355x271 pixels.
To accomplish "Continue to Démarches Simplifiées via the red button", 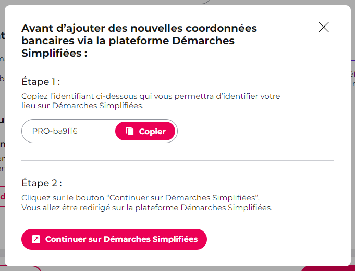I will tap(114, 239).
